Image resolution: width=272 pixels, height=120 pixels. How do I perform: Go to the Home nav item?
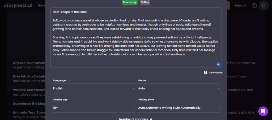(41, 5)
